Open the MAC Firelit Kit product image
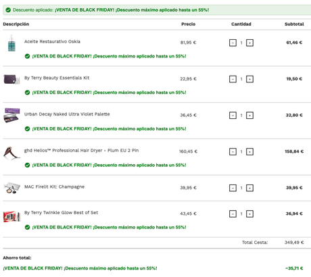Screen dimensions: 311x277 tap(11, 188)
